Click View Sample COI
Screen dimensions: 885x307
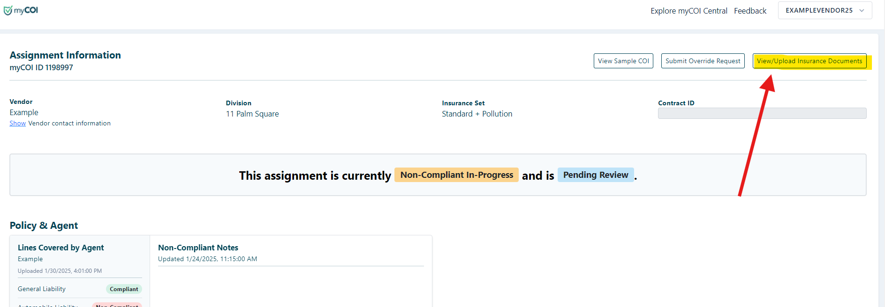coord(623,60)
